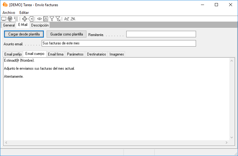Switch to the Descripción tab
The width and height of the screenshot is (238, 156).
(x=40, y=25)
